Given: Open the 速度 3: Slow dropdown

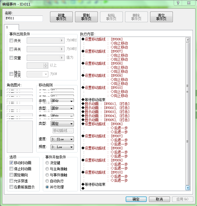Looking at the screenshot, I should (62, 139).
